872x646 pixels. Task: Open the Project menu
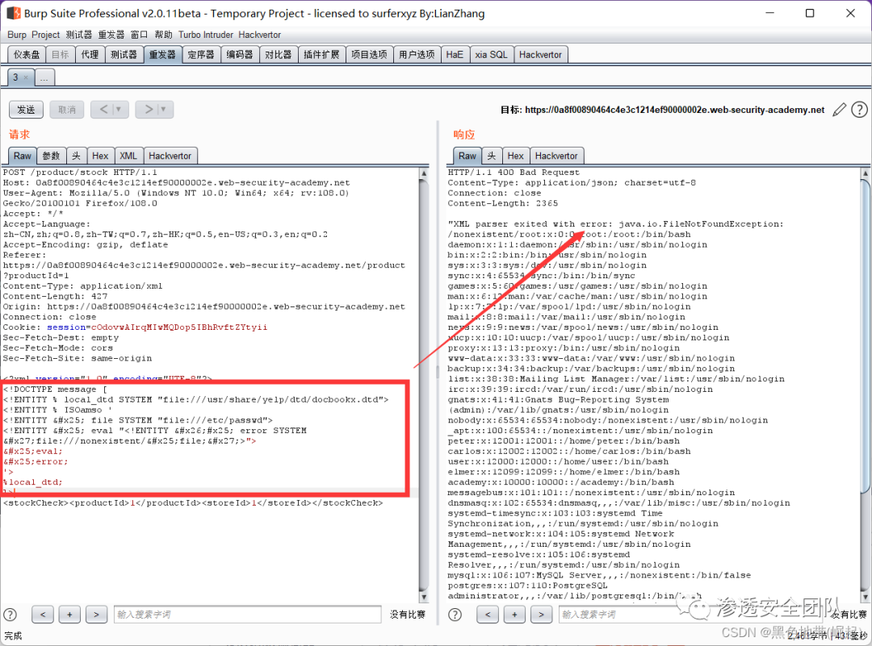point(45,35)
